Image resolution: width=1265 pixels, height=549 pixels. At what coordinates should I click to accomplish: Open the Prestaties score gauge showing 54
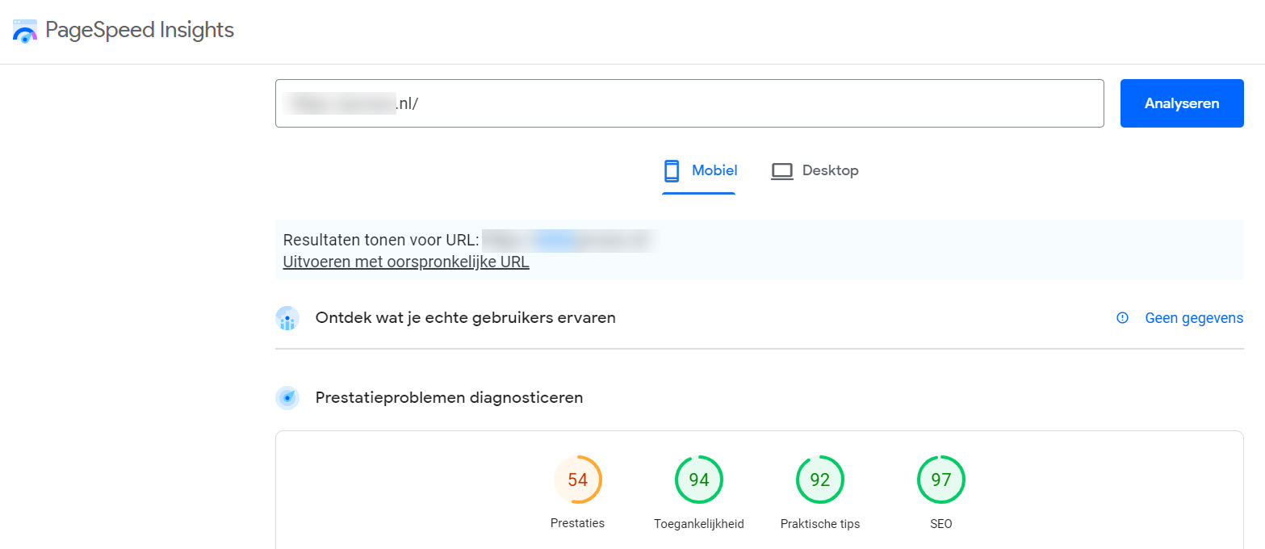577,480
